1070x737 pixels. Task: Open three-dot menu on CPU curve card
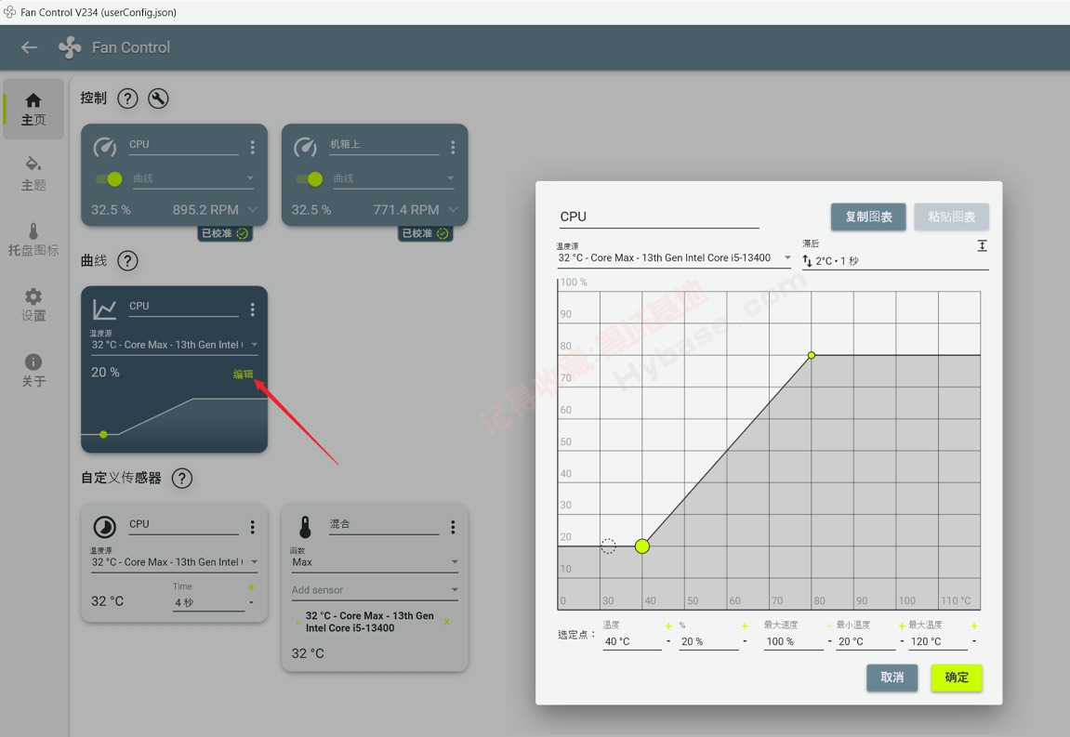[252, 309]
